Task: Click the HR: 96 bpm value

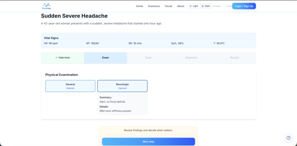Action: pyautogui.click(x=51, y=44)
